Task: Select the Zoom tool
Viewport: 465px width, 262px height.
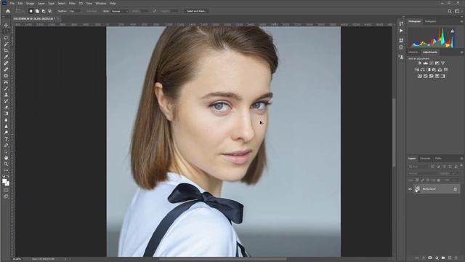Action: (6, 164)
